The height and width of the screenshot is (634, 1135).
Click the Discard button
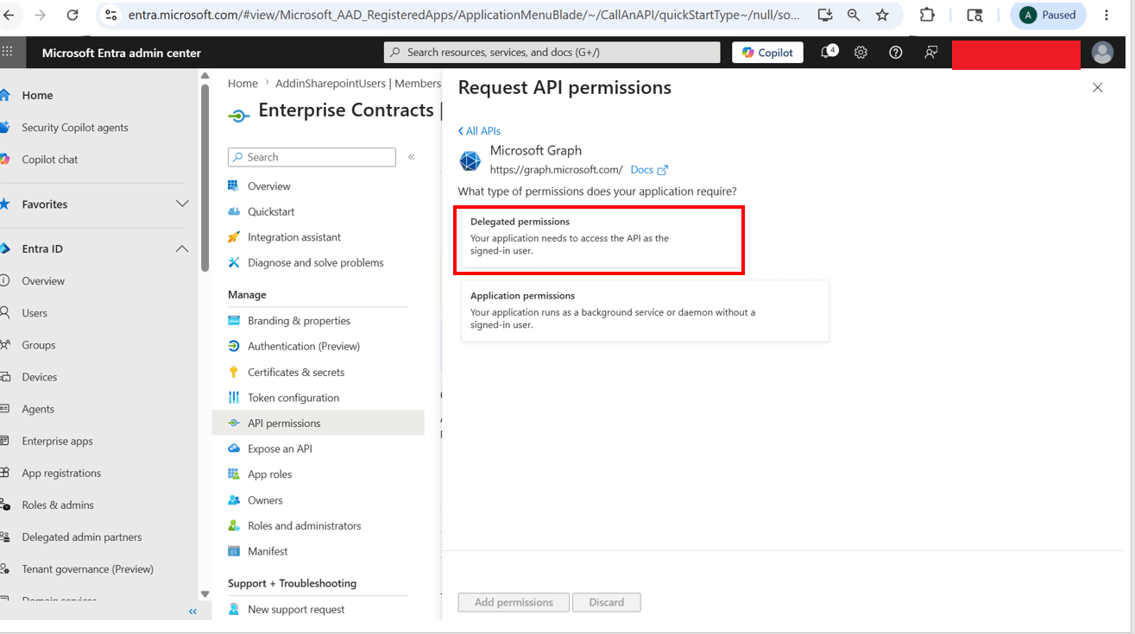point(607,602)
